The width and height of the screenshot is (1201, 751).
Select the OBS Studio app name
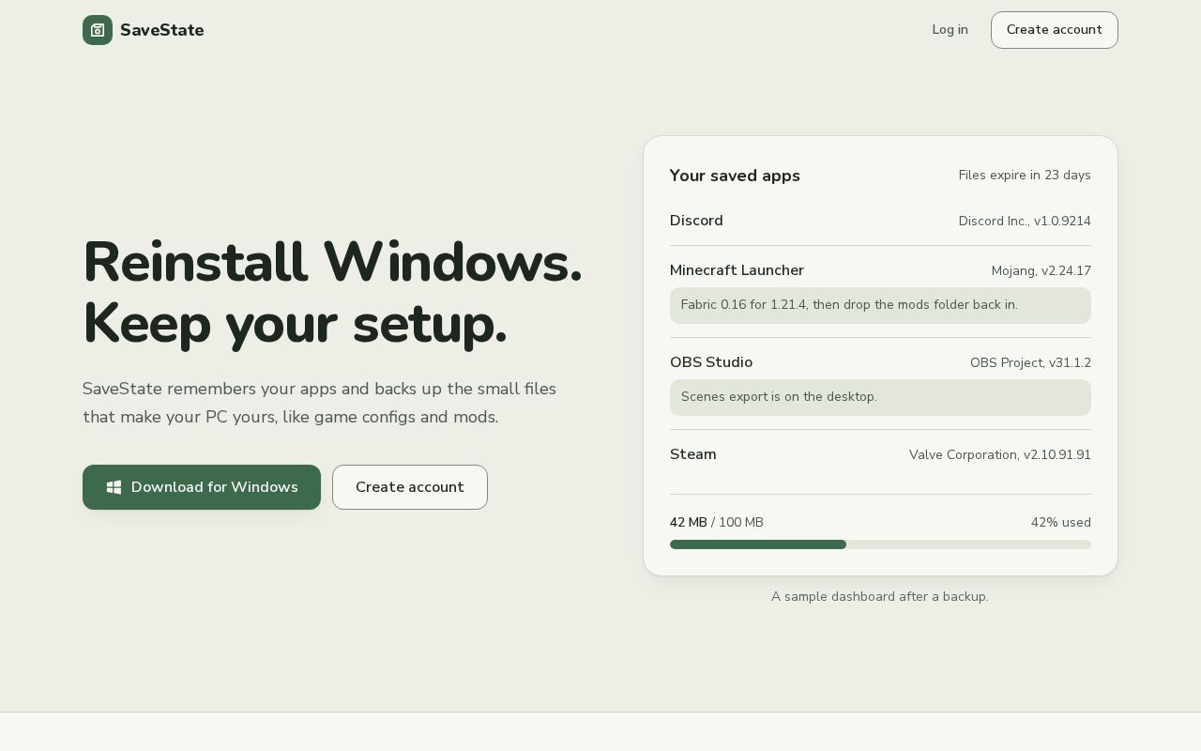click(x=711, y=362)
